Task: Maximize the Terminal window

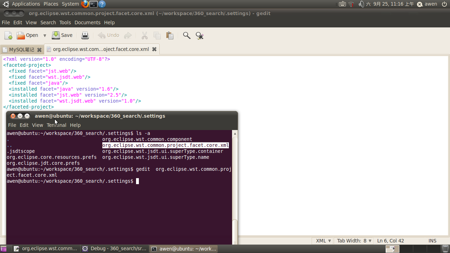Action: (x=27, y=116)
